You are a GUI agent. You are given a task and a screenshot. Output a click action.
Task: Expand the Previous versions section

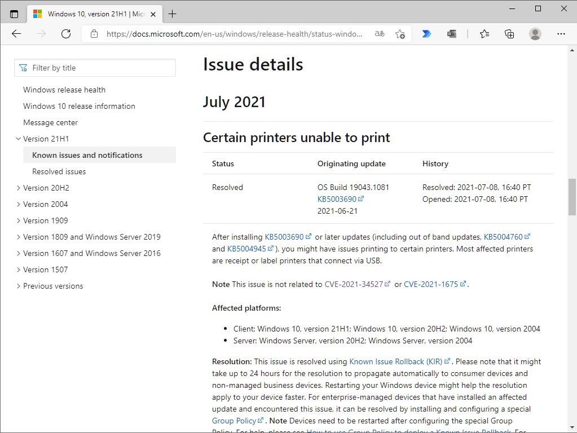(x=18, y=286)
